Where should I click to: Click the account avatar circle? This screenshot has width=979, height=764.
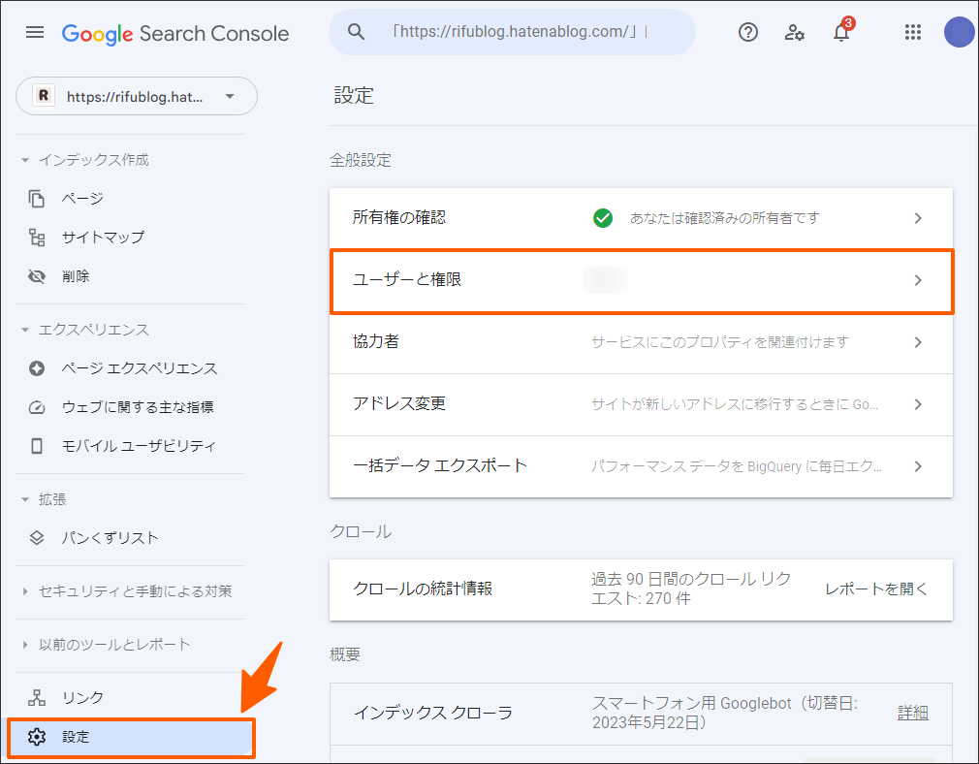point(960,32)
